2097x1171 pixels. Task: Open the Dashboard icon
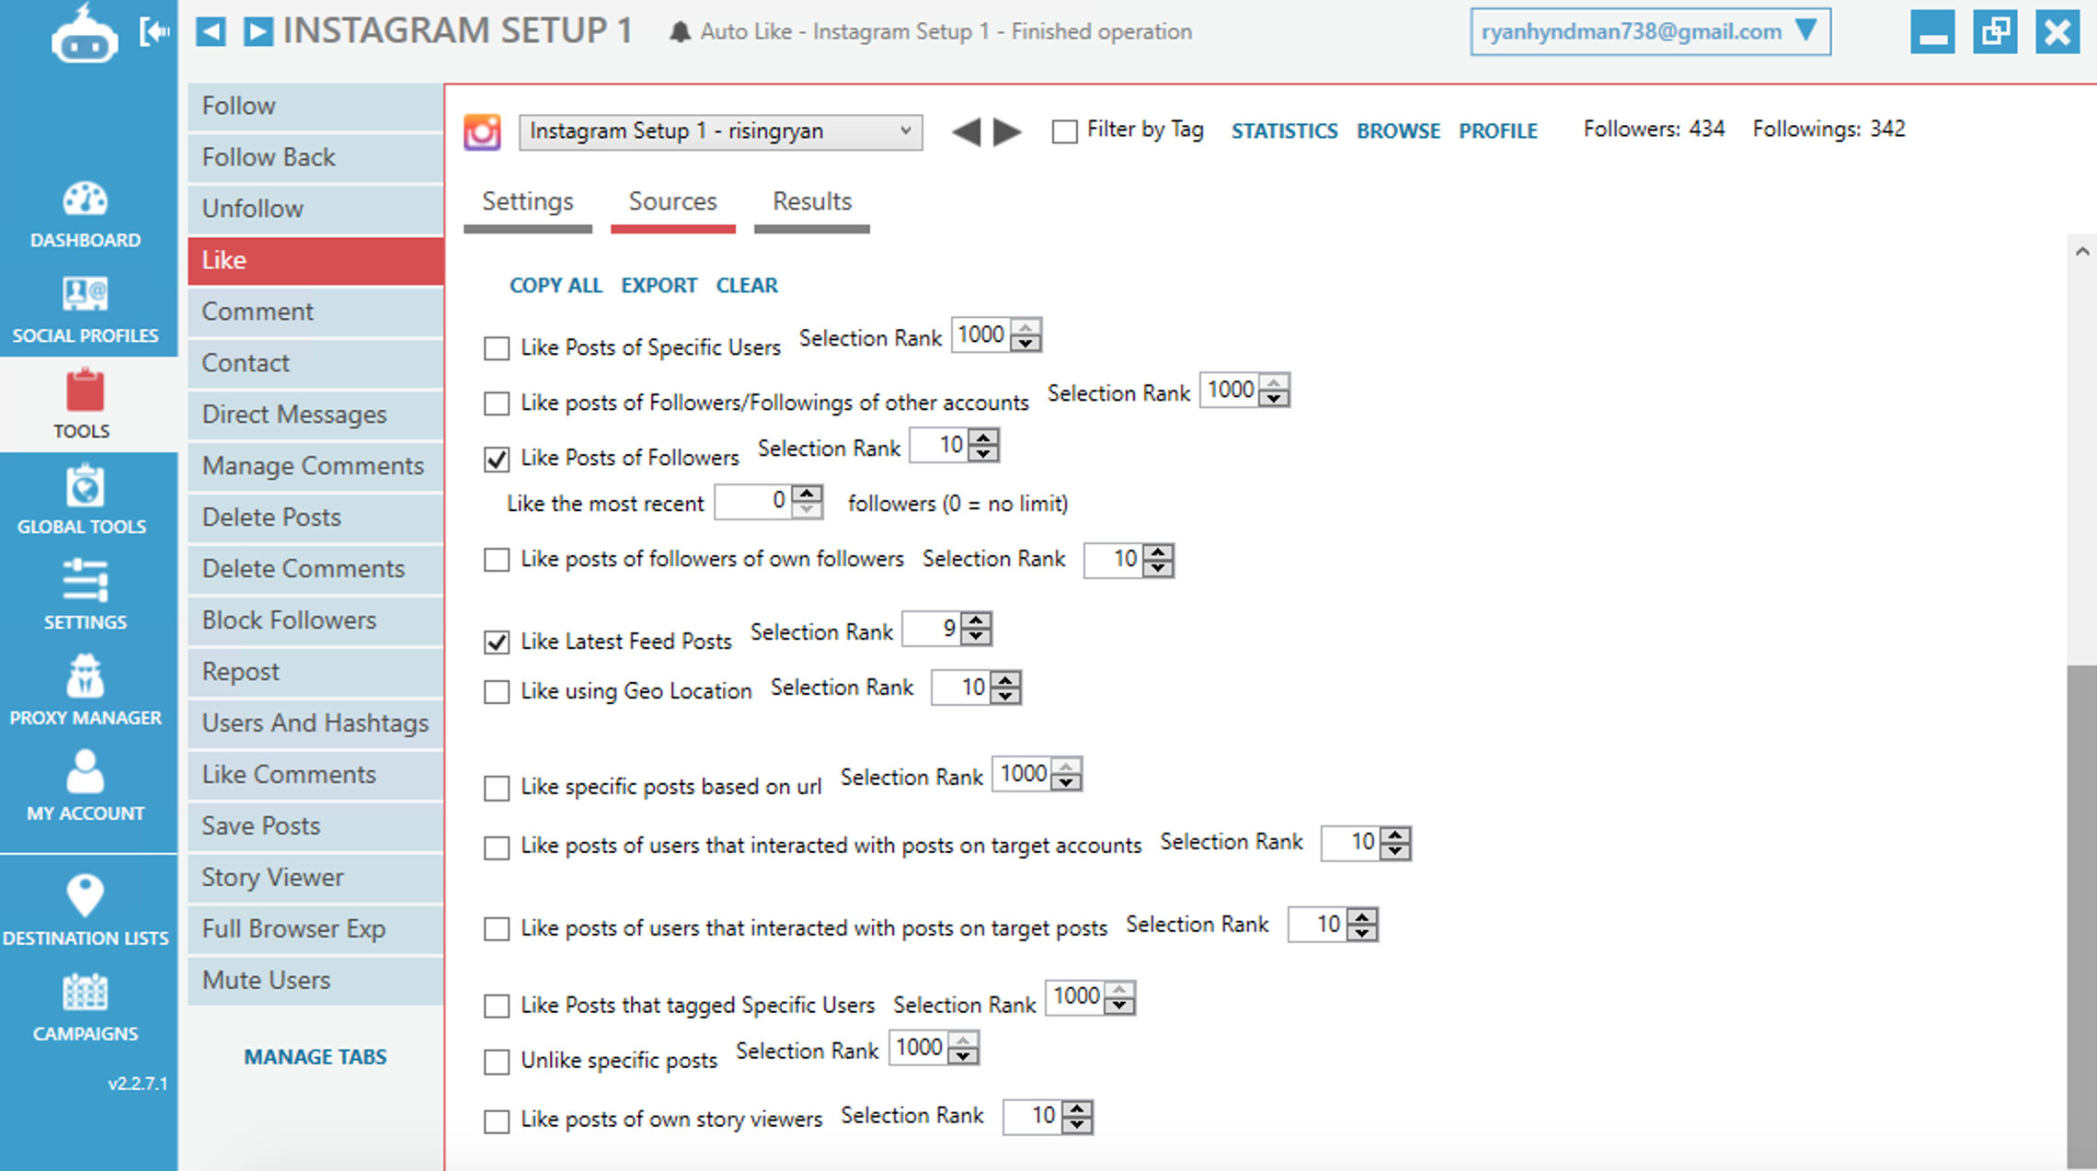[85, 199]
